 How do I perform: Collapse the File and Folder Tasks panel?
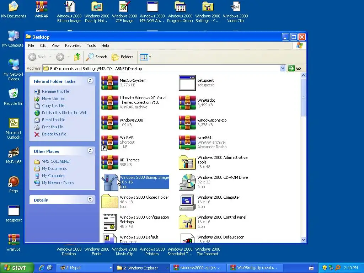pyautogui.click(x=90, y=81)
